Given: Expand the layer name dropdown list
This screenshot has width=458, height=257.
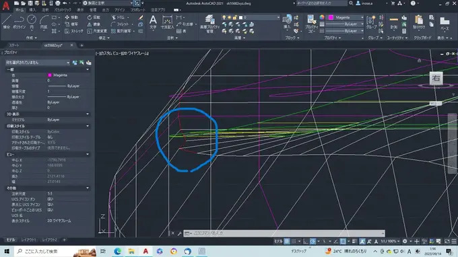Looking at the screenshot, I should (259, 17).
